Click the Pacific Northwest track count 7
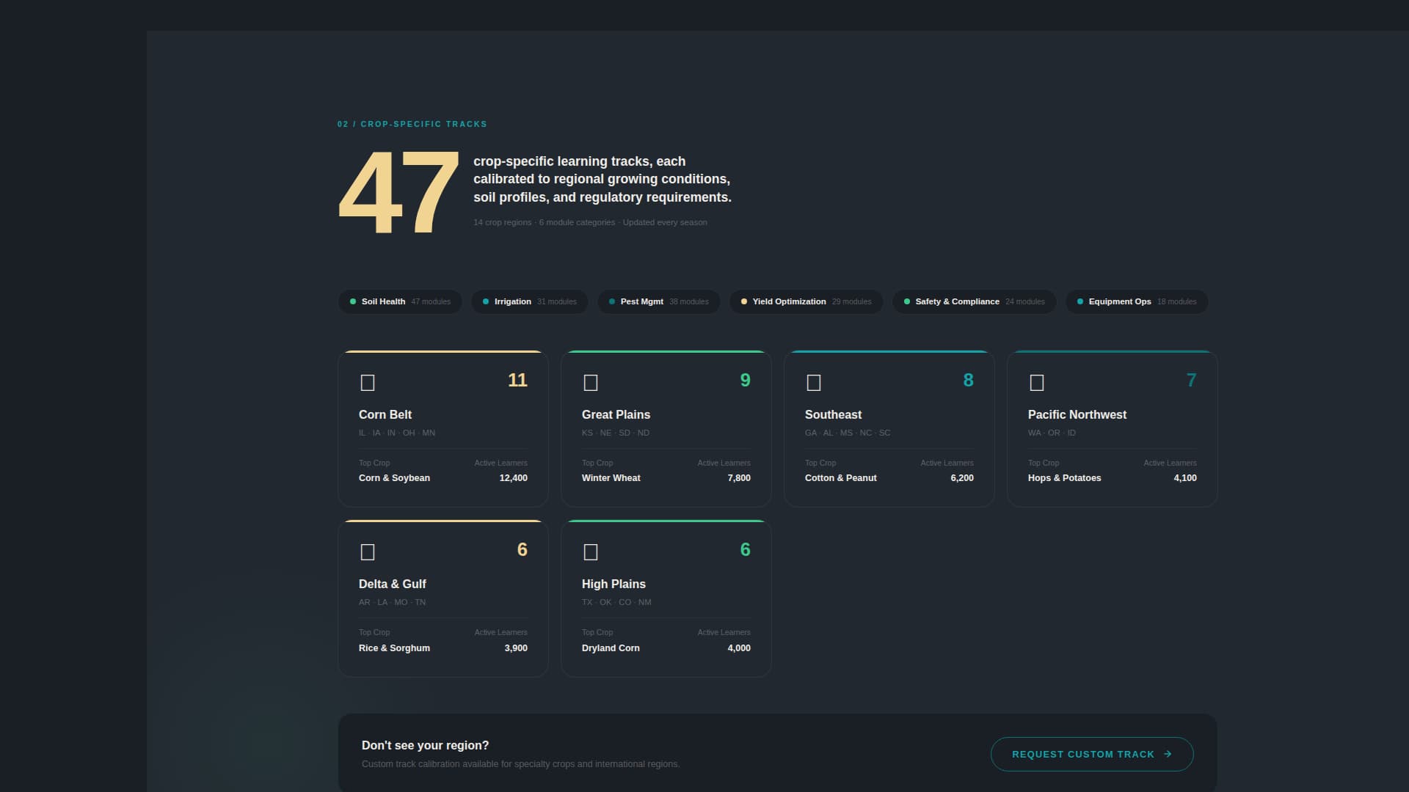 [x=1191, y=380]
